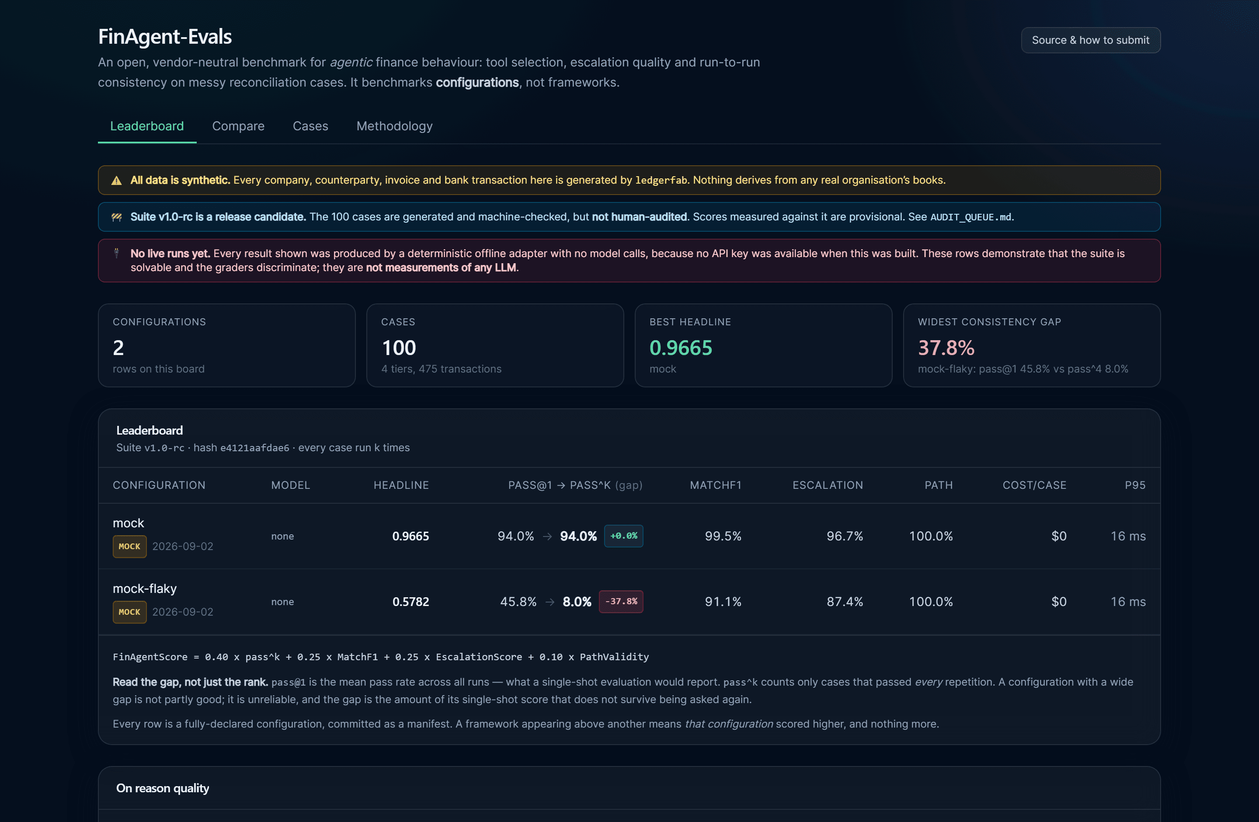Click headline score 0.5782 in mock-flaky row
Image resolution: width=1259 pixels, height=822 pixels.
point(410,602)
